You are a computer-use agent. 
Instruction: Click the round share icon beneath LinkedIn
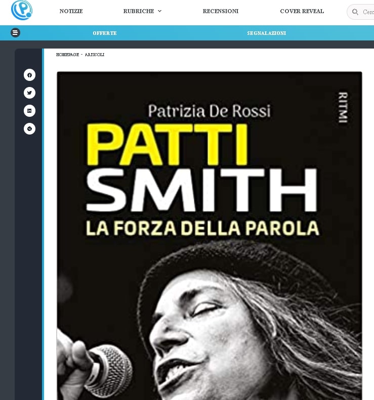[x=30, y=128]
